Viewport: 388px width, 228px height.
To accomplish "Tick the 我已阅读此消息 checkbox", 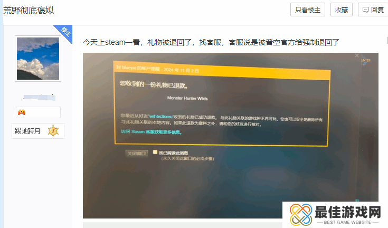I will coord(155,152).
